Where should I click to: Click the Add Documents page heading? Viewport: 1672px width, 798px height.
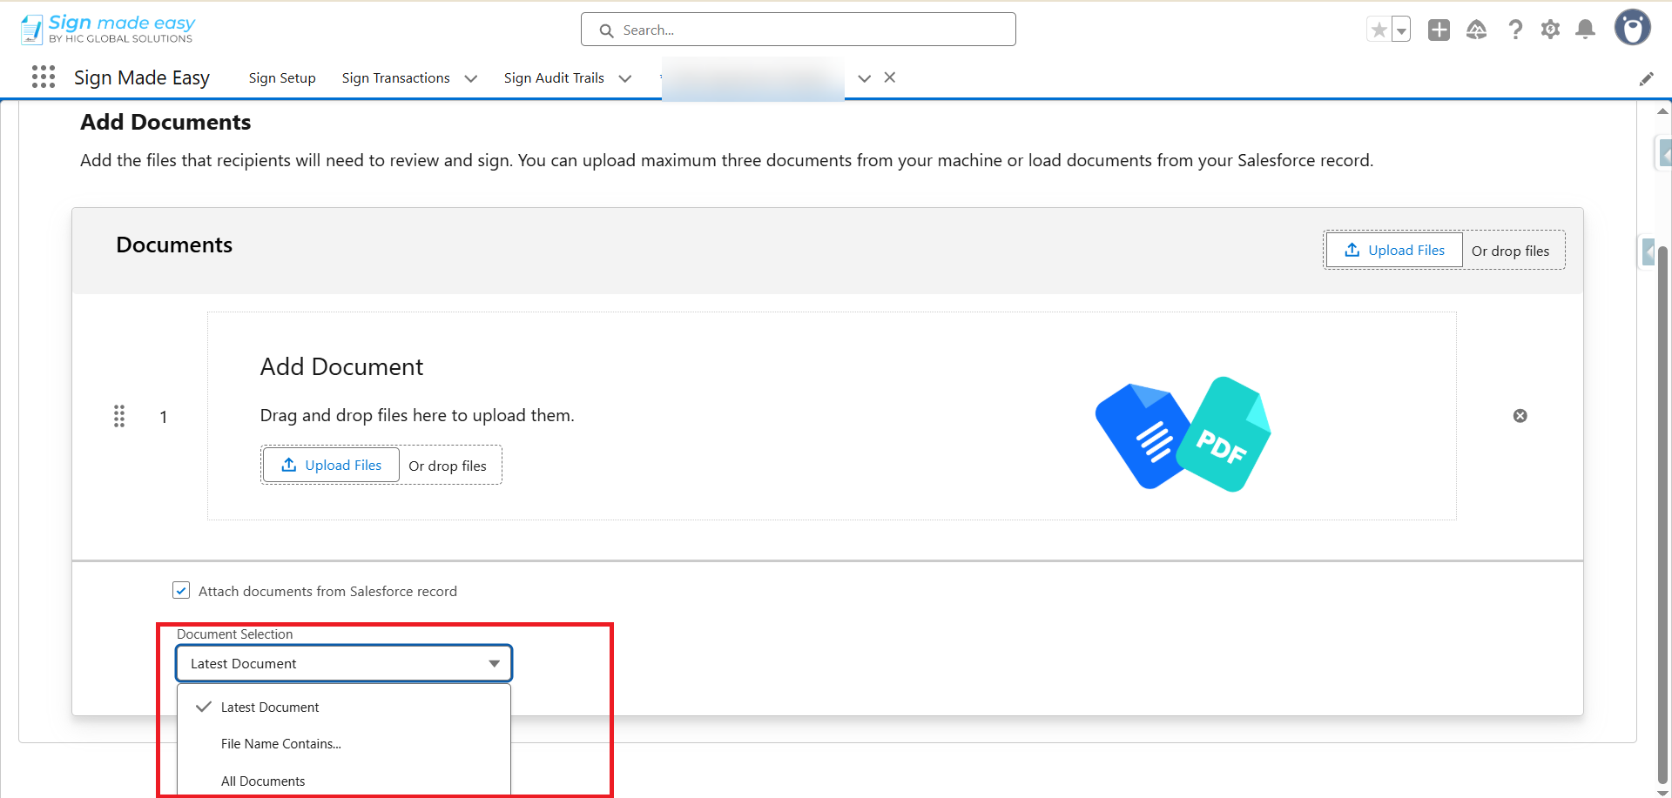[165, 123]
